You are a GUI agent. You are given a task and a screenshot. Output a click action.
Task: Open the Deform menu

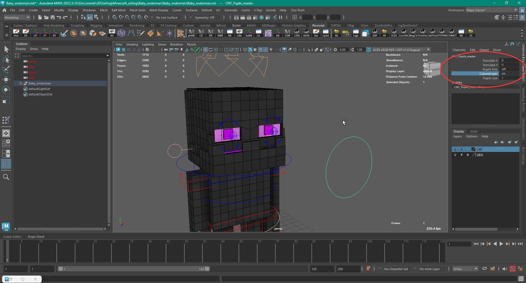tap(207, 10)
